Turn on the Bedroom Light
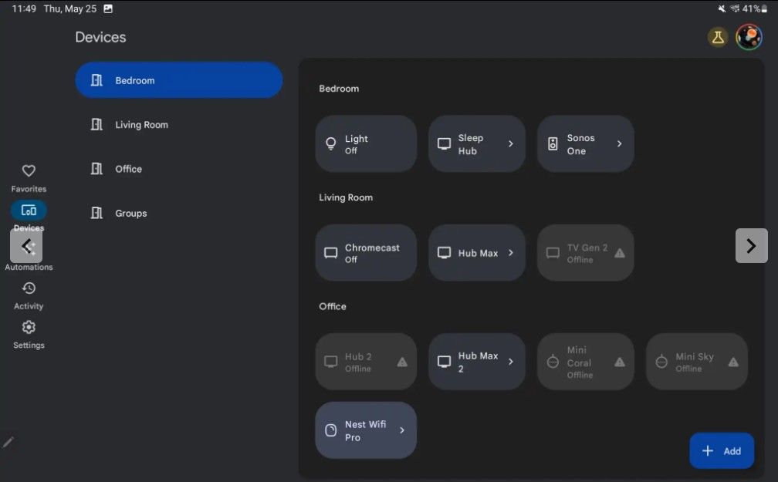Viewport: 778px width, 482px height. 365,143
